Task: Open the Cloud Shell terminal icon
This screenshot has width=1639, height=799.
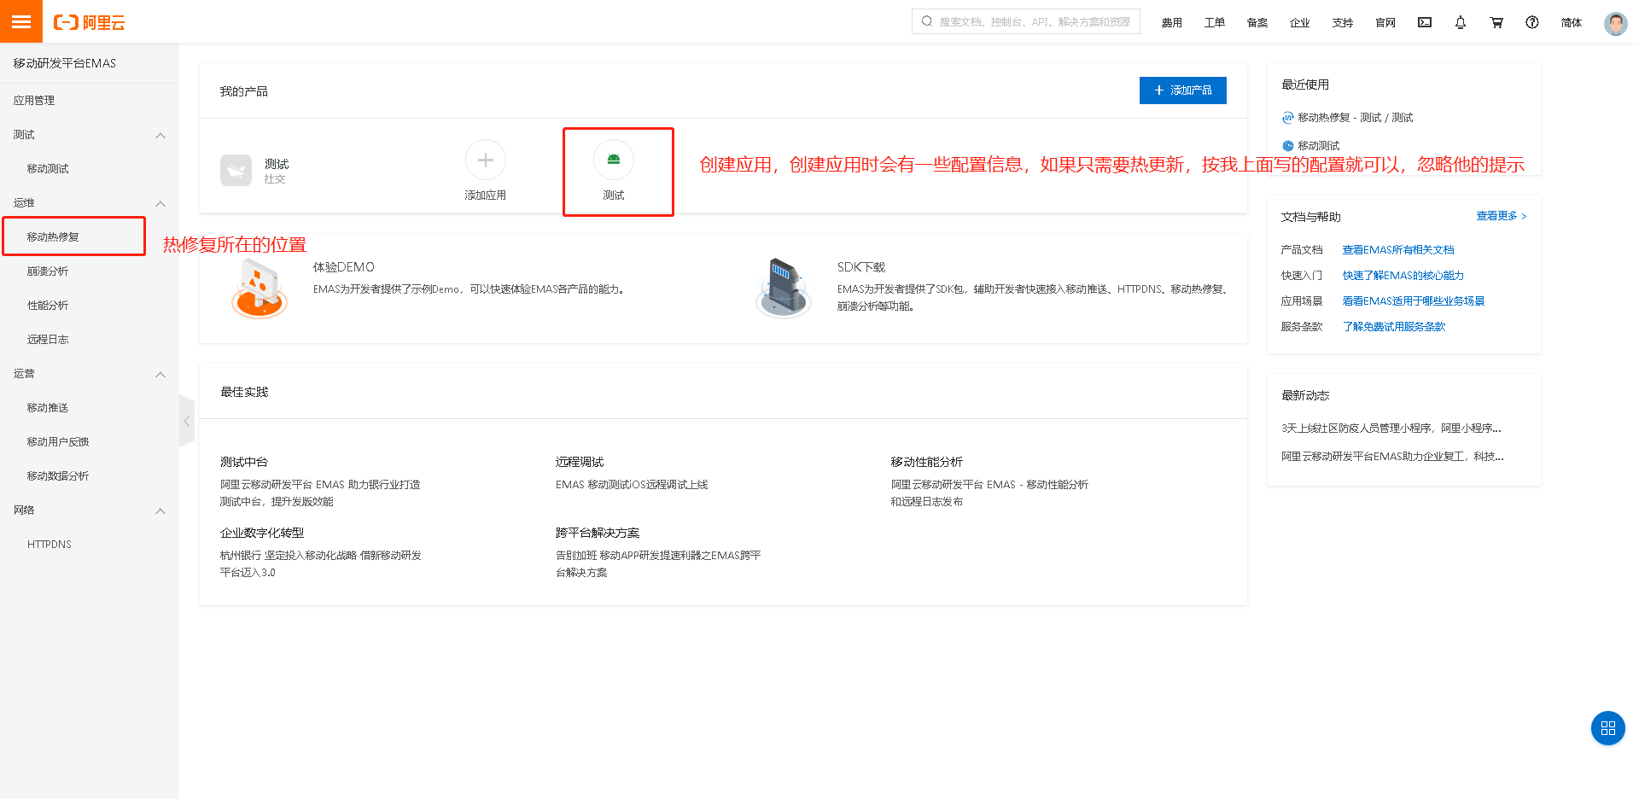Action: [1425, 22]
